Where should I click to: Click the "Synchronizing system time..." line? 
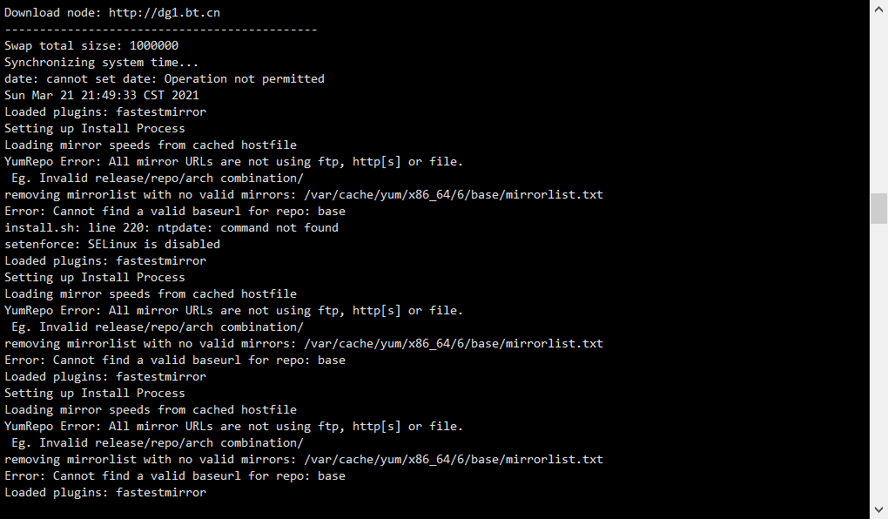(101, 62)
